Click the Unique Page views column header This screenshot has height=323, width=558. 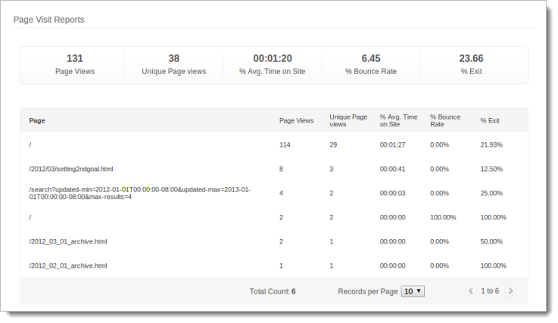pos(348,120)
